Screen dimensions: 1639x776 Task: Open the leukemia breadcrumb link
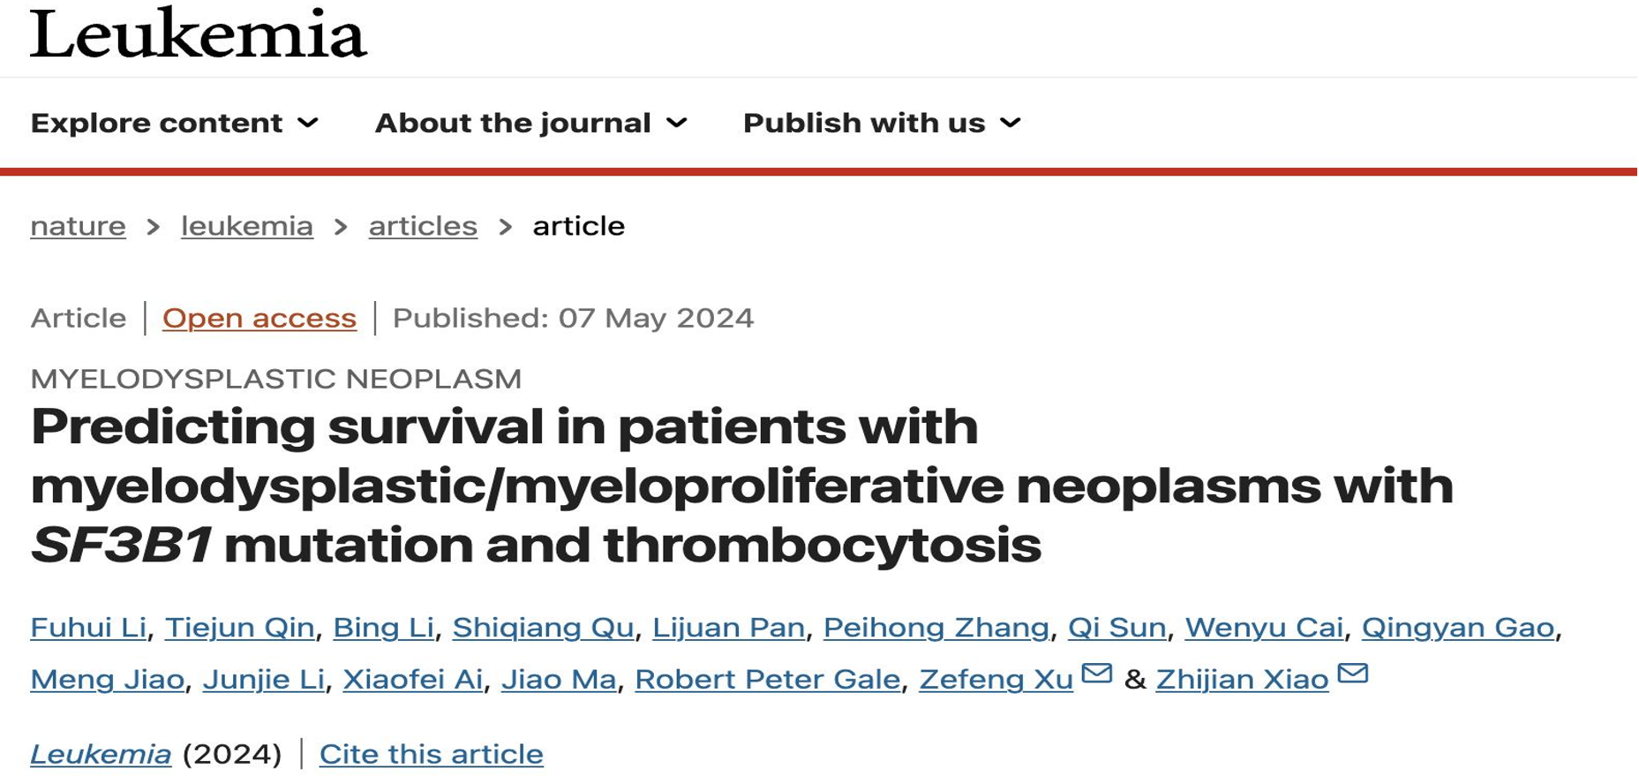click(x=247, y=226)
